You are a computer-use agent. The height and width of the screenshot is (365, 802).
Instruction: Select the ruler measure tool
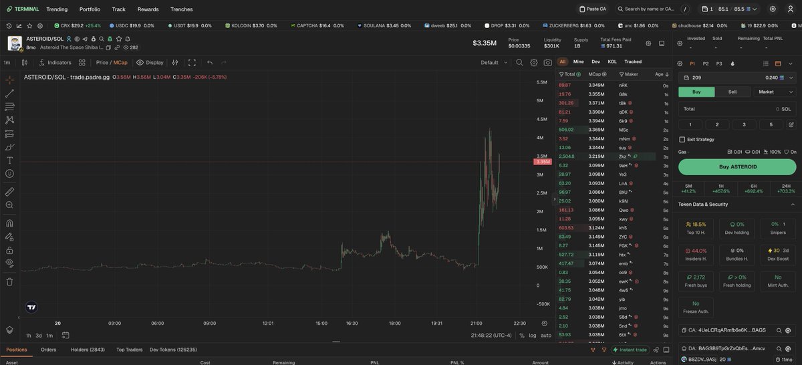10,191
